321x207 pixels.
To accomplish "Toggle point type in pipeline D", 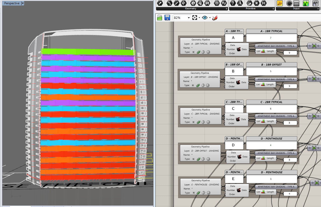I will (x=193, y=159).
